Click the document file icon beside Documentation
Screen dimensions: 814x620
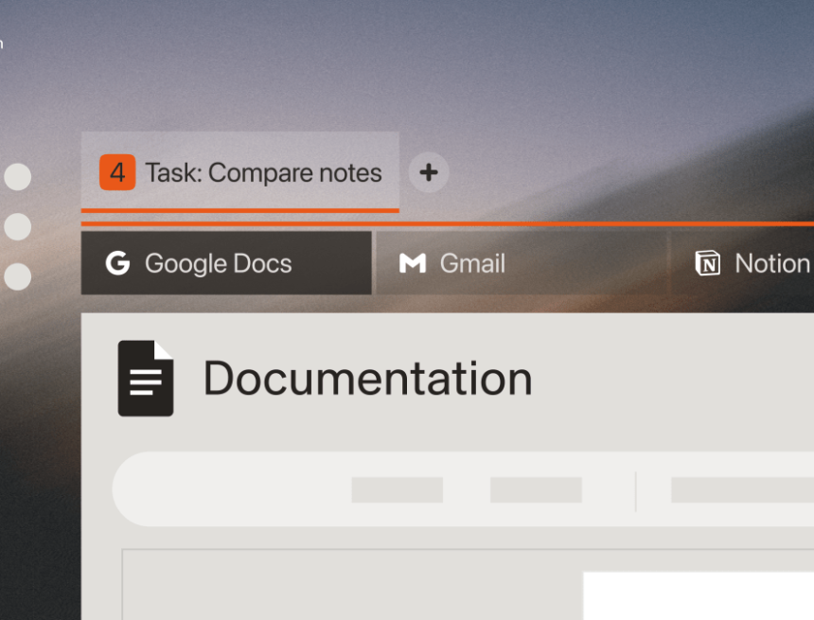point(145,379)
